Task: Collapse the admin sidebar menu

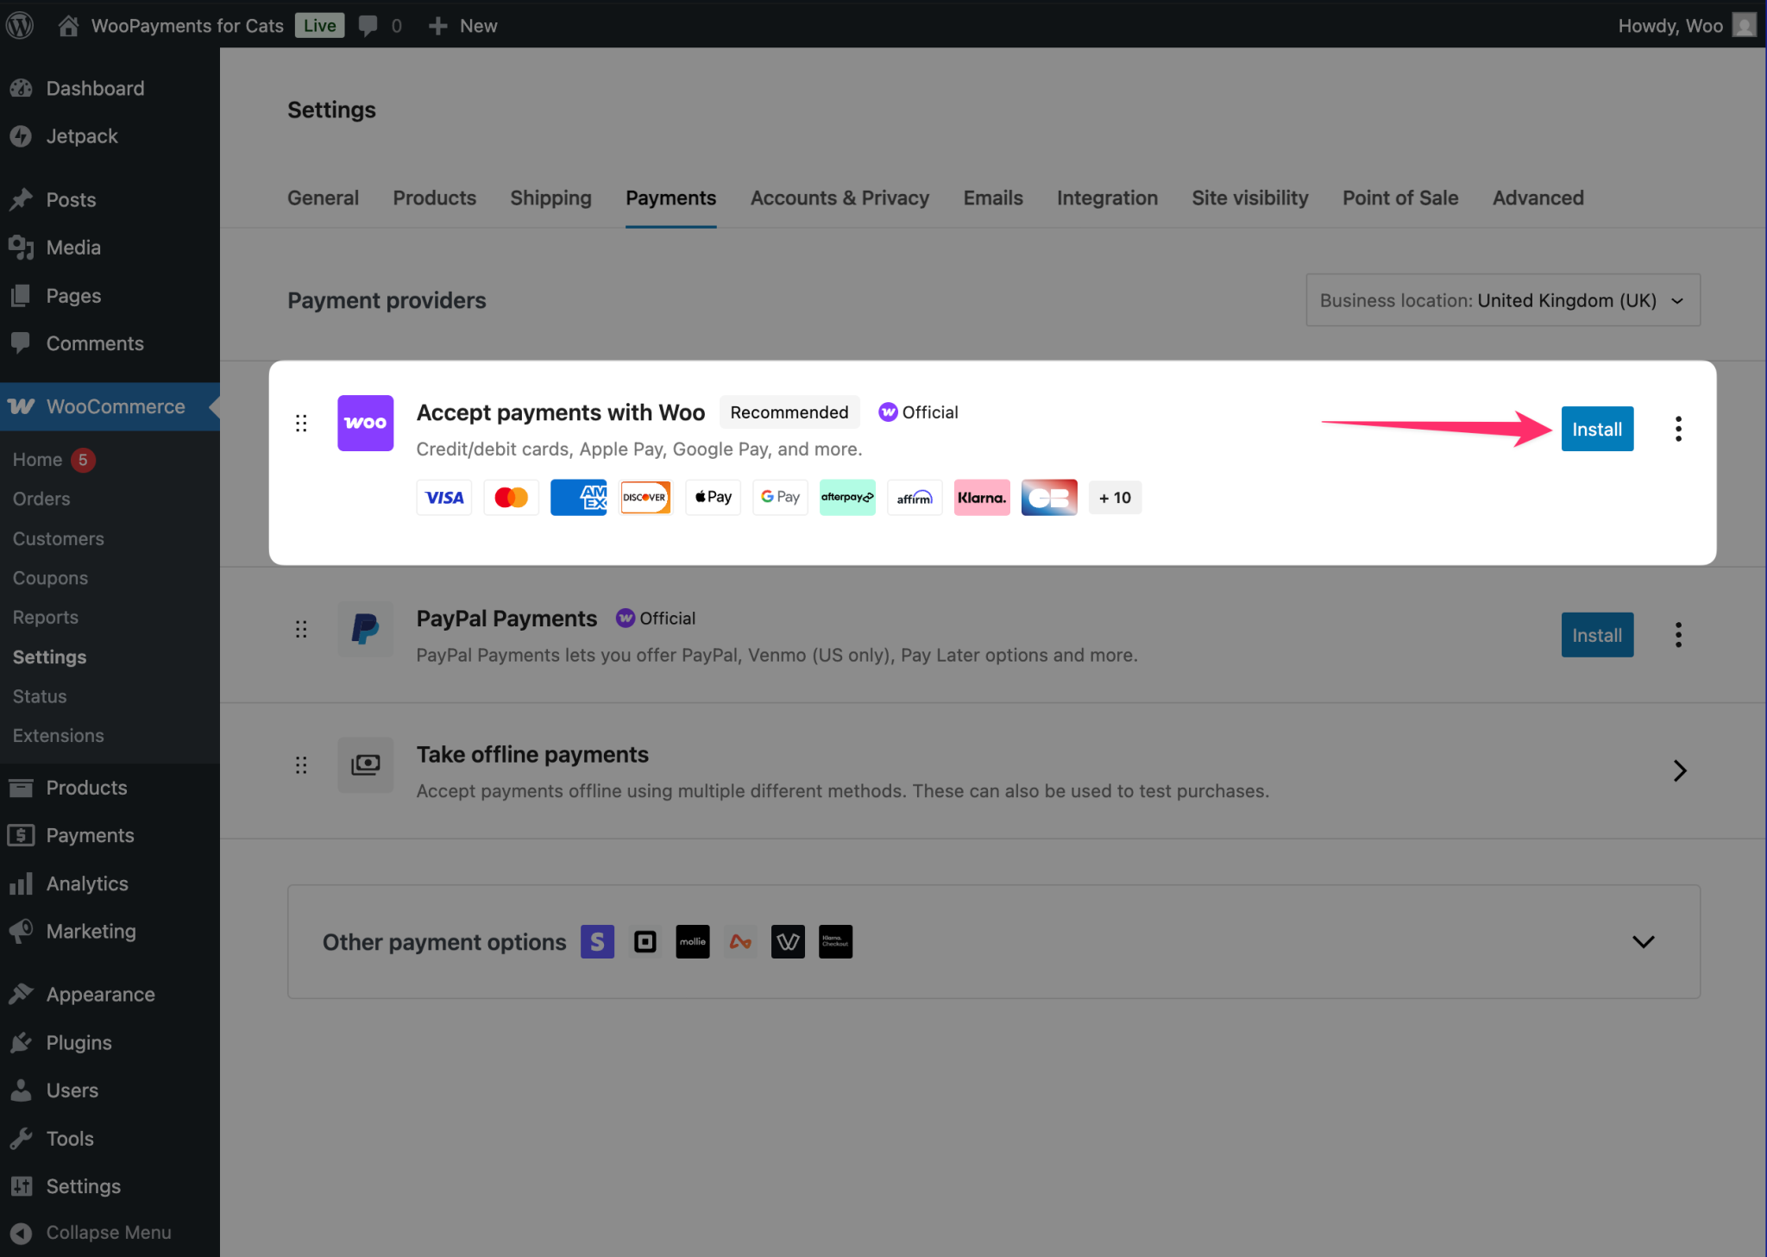Action: click(91, 1232)
